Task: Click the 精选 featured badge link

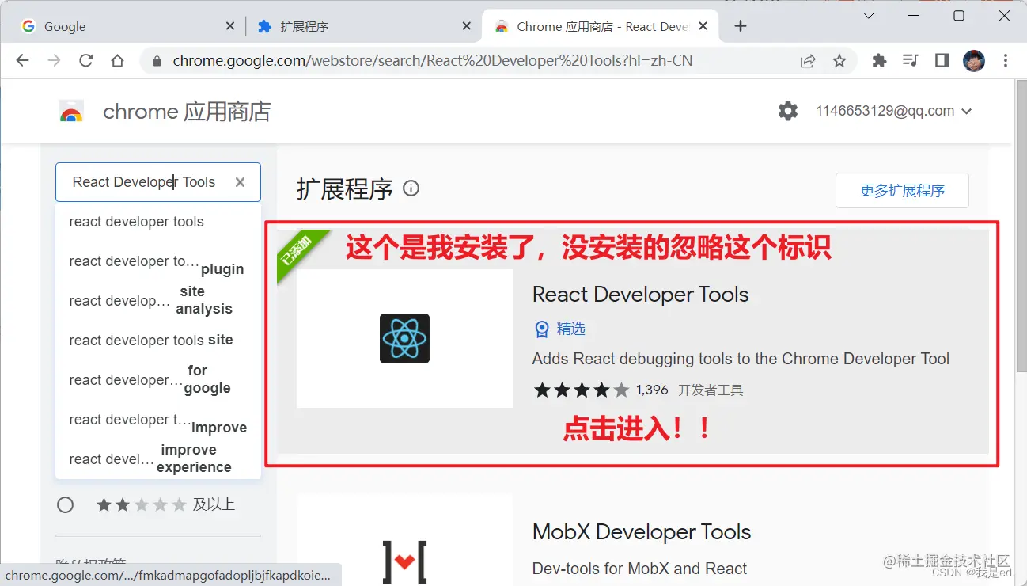Action: (561, 329)
